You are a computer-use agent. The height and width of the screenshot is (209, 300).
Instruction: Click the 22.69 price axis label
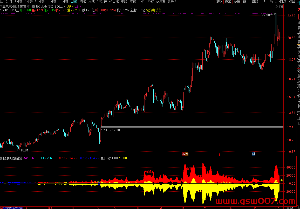[291, 16]
